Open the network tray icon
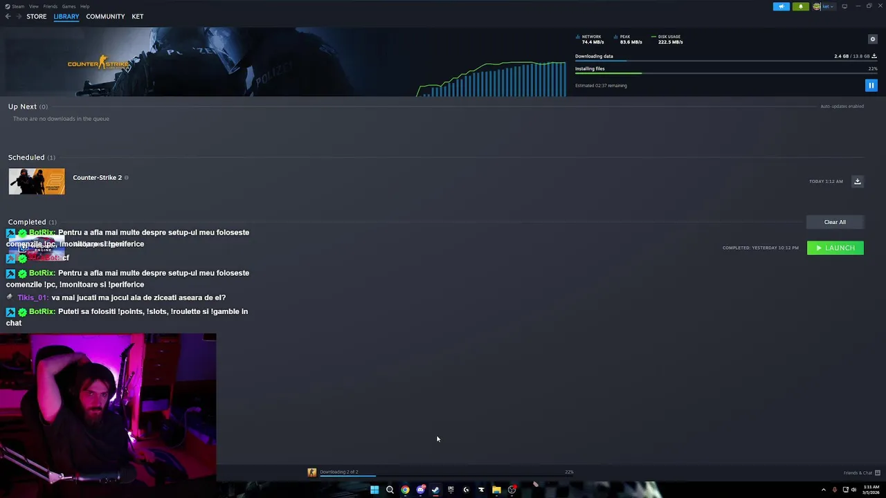 tap(845, 490)
